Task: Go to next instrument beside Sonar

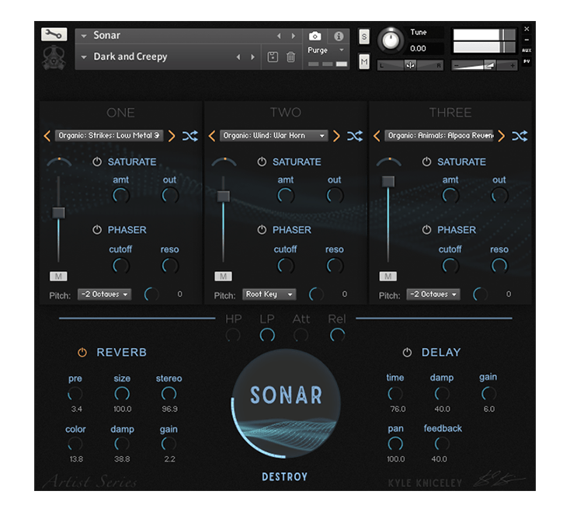Action: 293,36
